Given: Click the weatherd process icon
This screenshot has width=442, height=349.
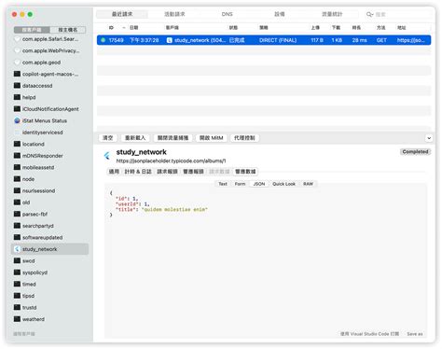Looking at the screenshot, I should click(x=17, y=319).
